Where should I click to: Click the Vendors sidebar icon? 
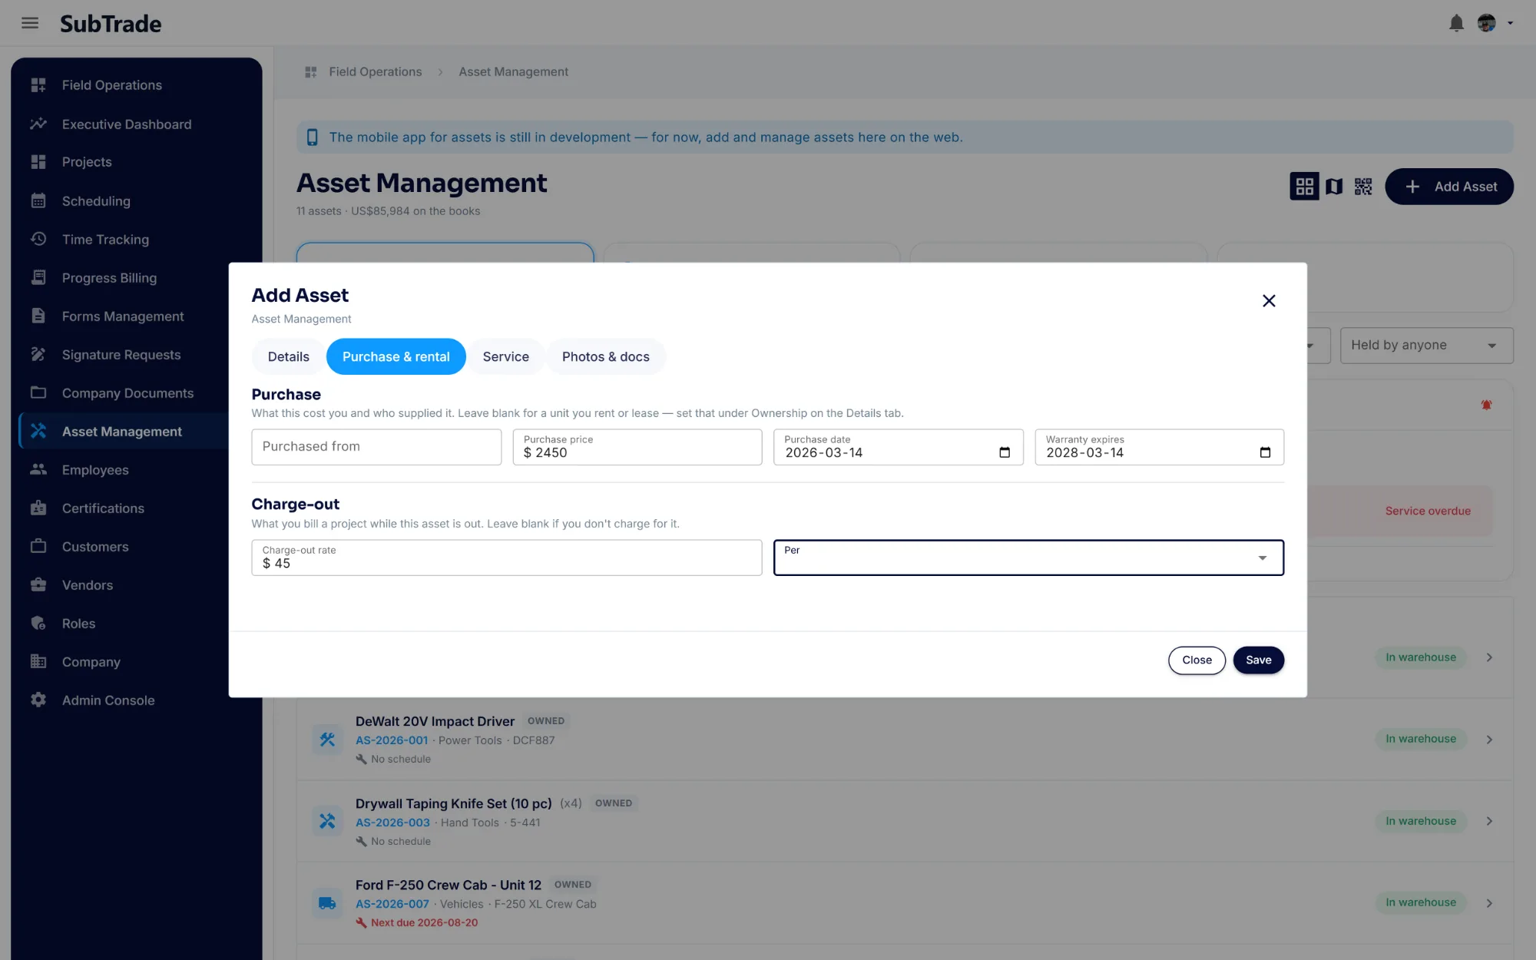point(38,584)
